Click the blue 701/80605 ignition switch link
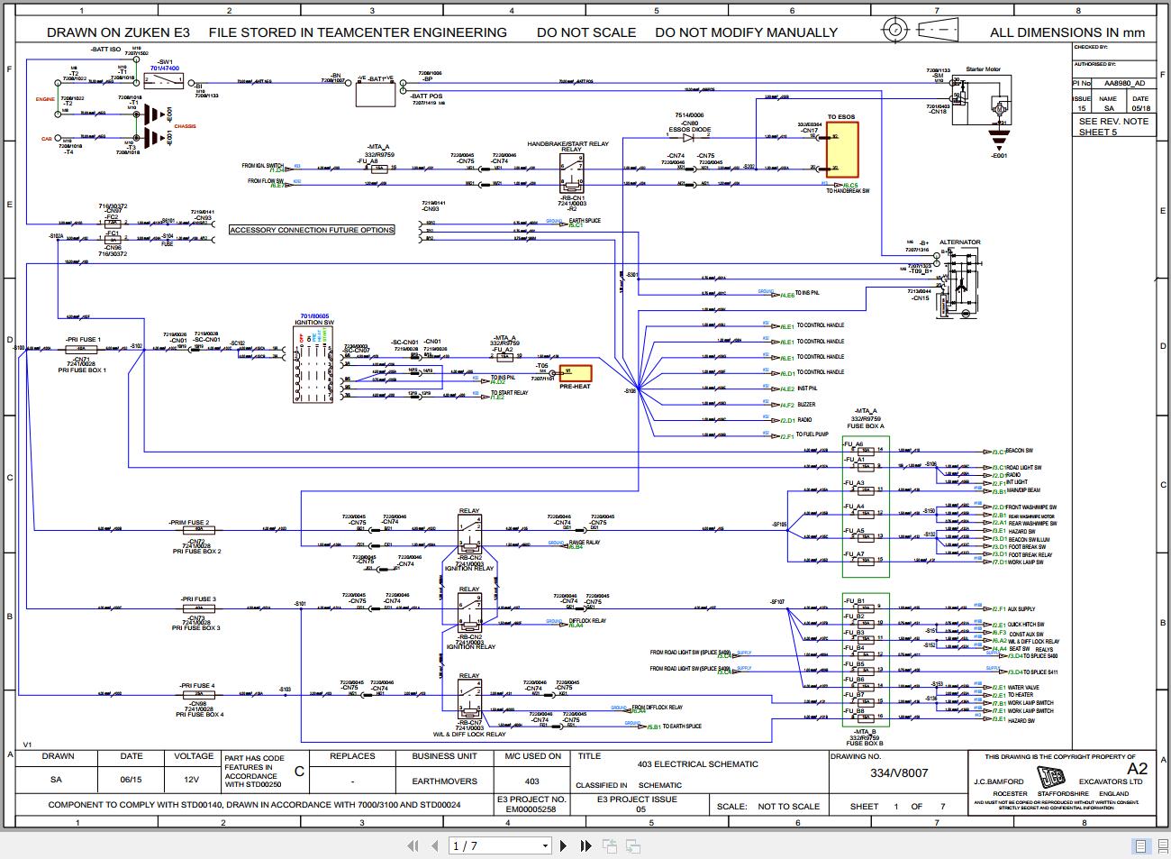The width and height of the screenshot is (1171, 859). point(314,314)
